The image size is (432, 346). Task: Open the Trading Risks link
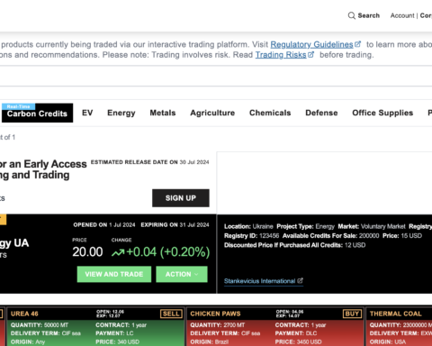281,55
